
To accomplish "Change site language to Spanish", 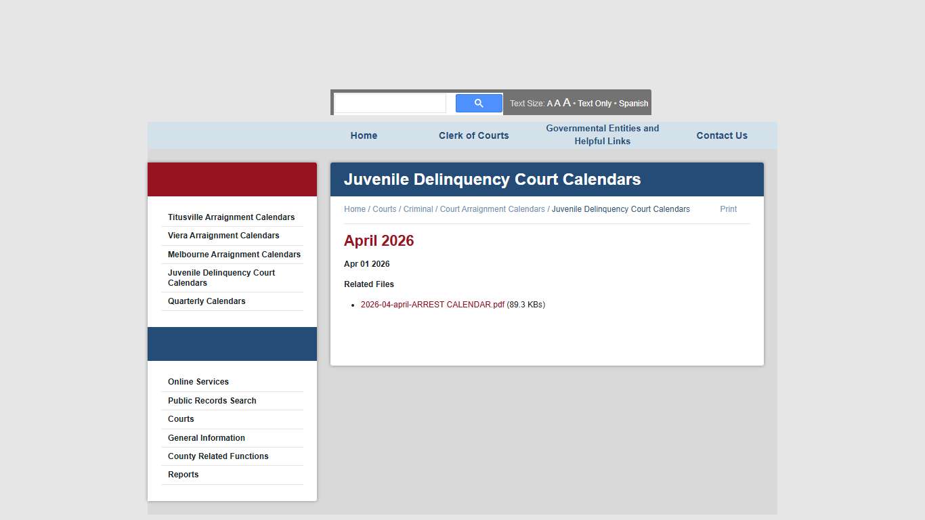I will (x=633, y=103).
